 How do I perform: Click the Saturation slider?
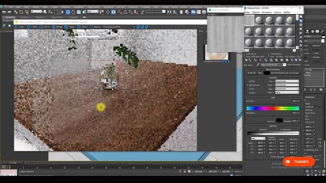click(x=273, y=115)
